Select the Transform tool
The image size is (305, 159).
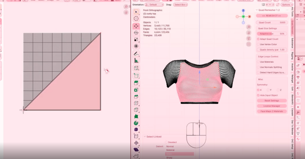point(136,46)
